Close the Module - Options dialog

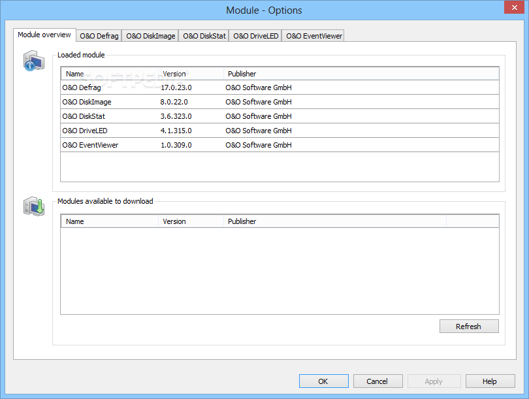(514, 7)
